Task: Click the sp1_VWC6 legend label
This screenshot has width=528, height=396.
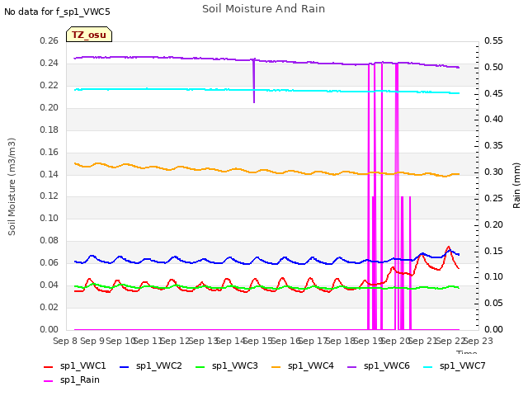Action: [387, 365]
